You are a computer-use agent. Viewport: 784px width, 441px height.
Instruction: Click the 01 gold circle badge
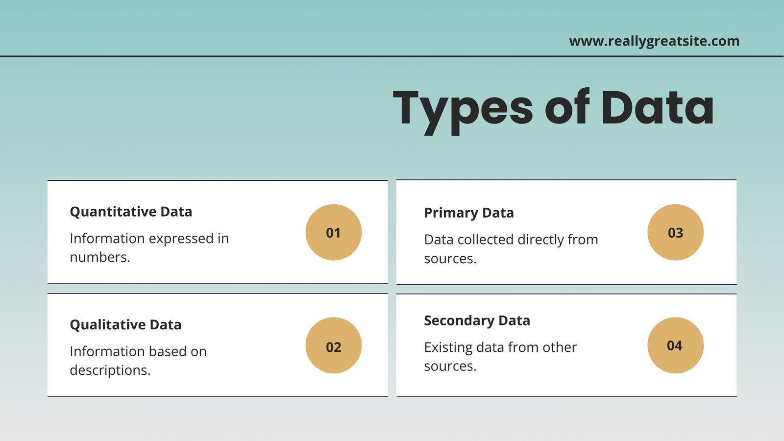[333, 232]
